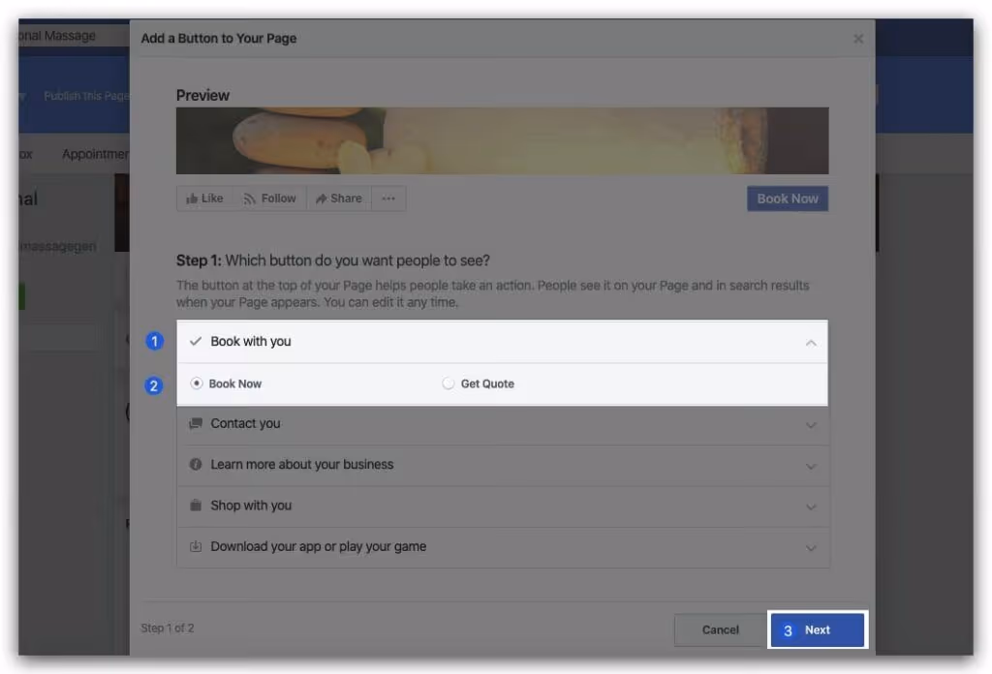992x674 pixels.
Task: Expand the Contact you chevron
Action: (811, 425)
